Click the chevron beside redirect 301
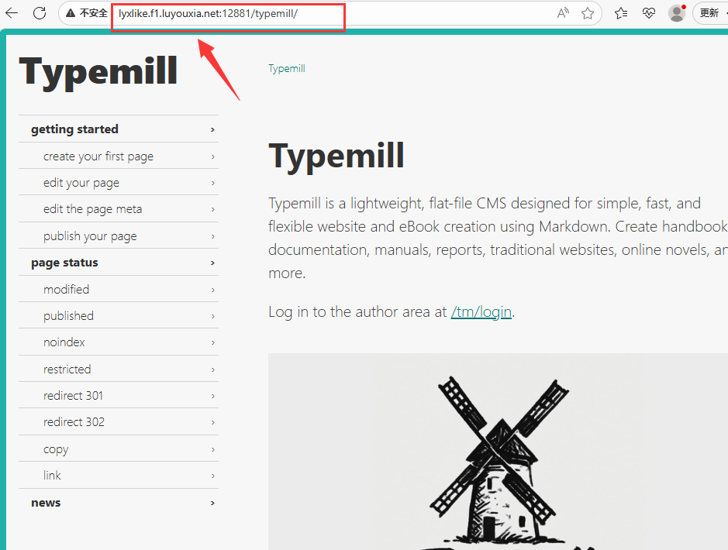Image resolution: width=728 pixels, height=550 pixels. (x=212, y=396)
